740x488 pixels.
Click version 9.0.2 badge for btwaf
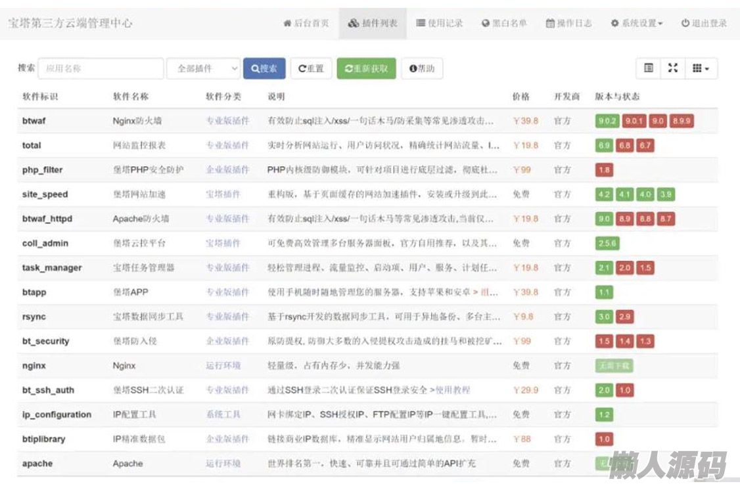click(607, 121)
